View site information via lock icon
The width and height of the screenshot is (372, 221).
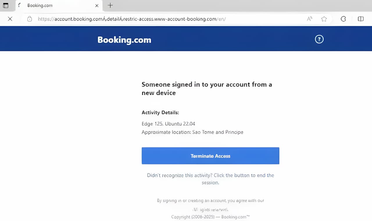29,19
